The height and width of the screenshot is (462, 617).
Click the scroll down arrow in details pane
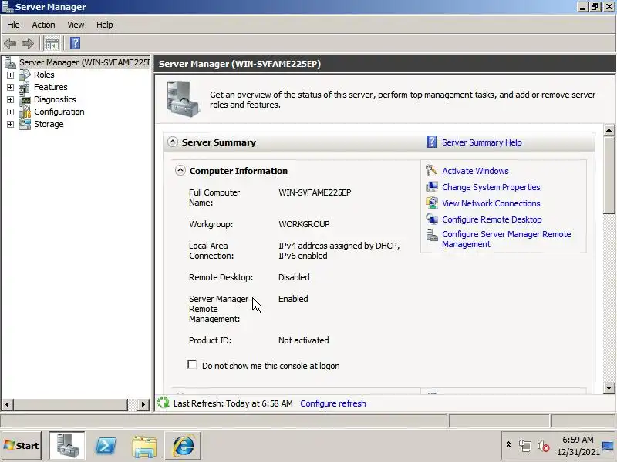(609, 388)
